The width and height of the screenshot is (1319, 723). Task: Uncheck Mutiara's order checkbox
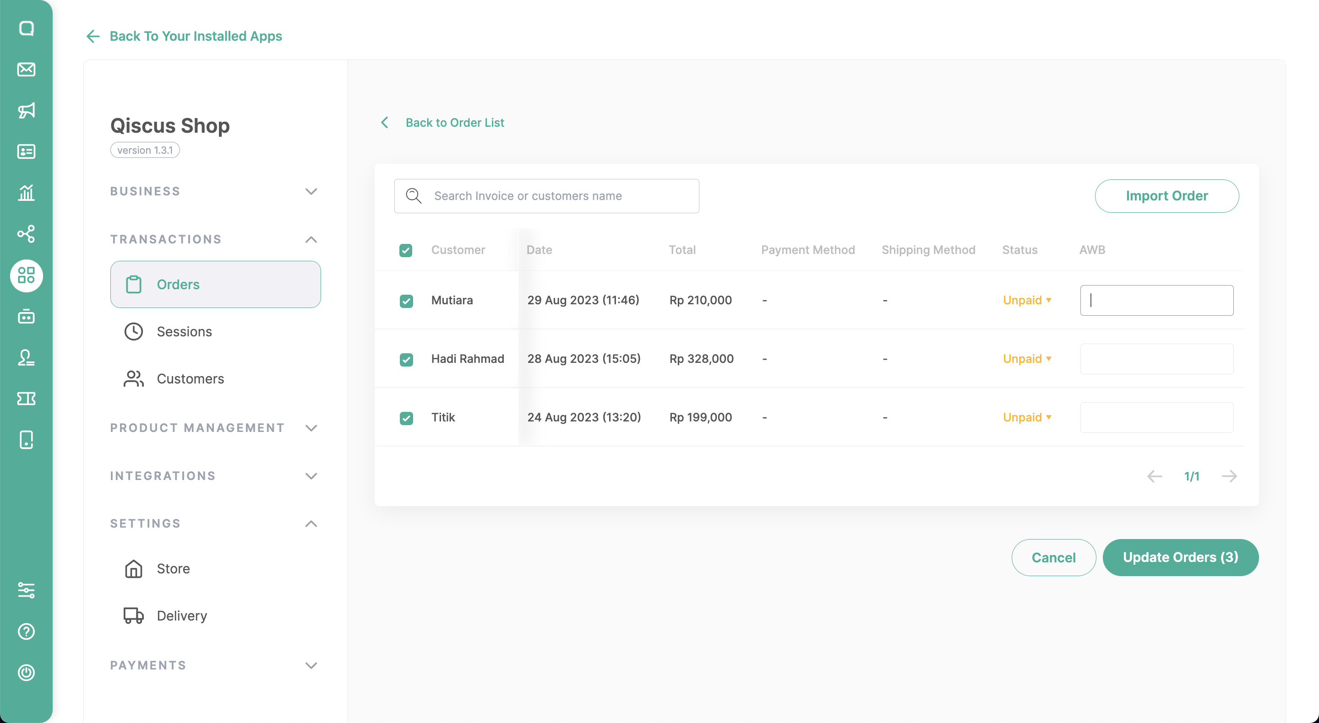pos(406,301)
